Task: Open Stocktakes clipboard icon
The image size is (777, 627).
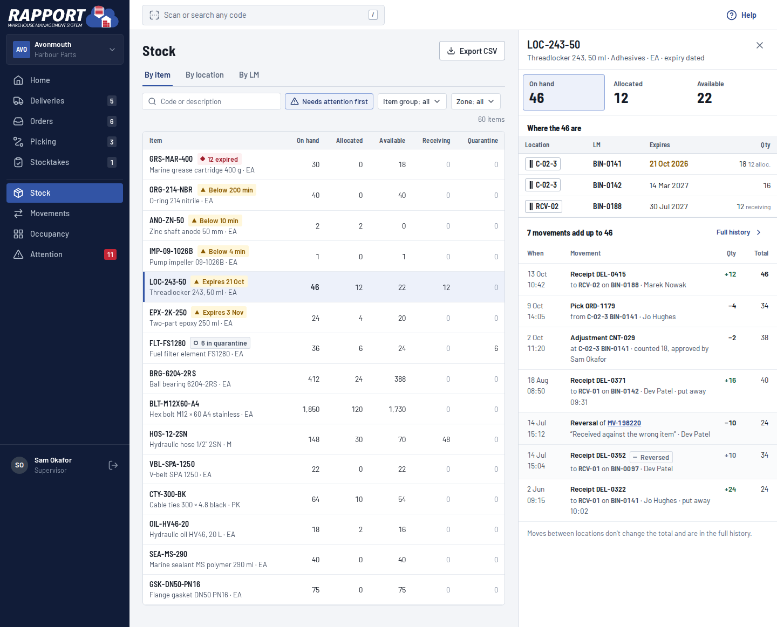Action: (18, 162)
